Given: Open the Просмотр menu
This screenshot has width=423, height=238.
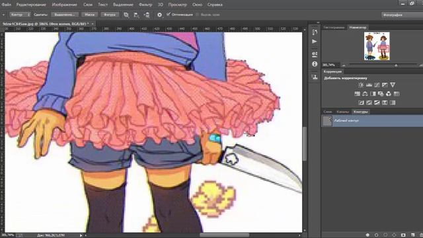Looking at the screenshot, I should coord(178,5).
